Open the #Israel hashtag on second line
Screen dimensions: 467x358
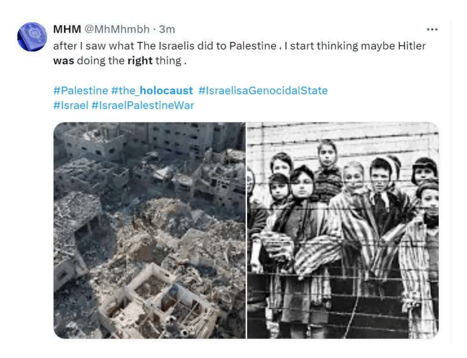pyautogui.click(x=70, y=105)
